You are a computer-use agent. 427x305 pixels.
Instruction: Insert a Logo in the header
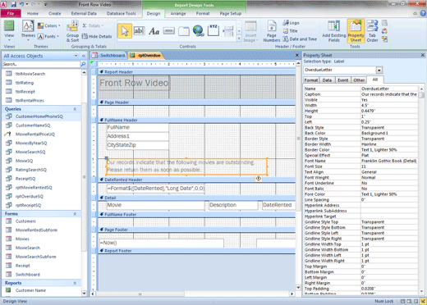pos(292,23)
